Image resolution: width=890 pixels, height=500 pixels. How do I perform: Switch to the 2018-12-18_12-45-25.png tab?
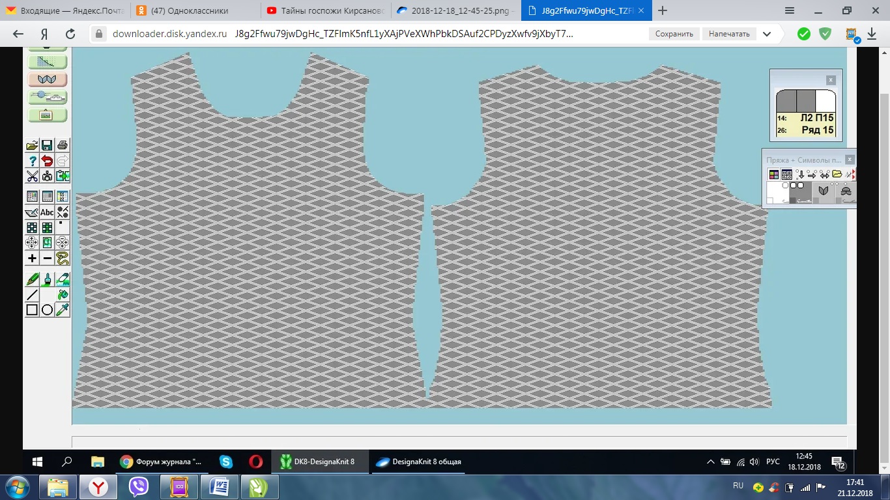coord(456,10)
